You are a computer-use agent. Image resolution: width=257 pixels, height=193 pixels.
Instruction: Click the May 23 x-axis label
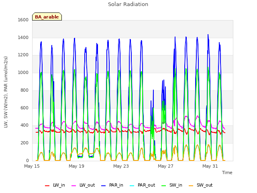[x=121, y=166]
